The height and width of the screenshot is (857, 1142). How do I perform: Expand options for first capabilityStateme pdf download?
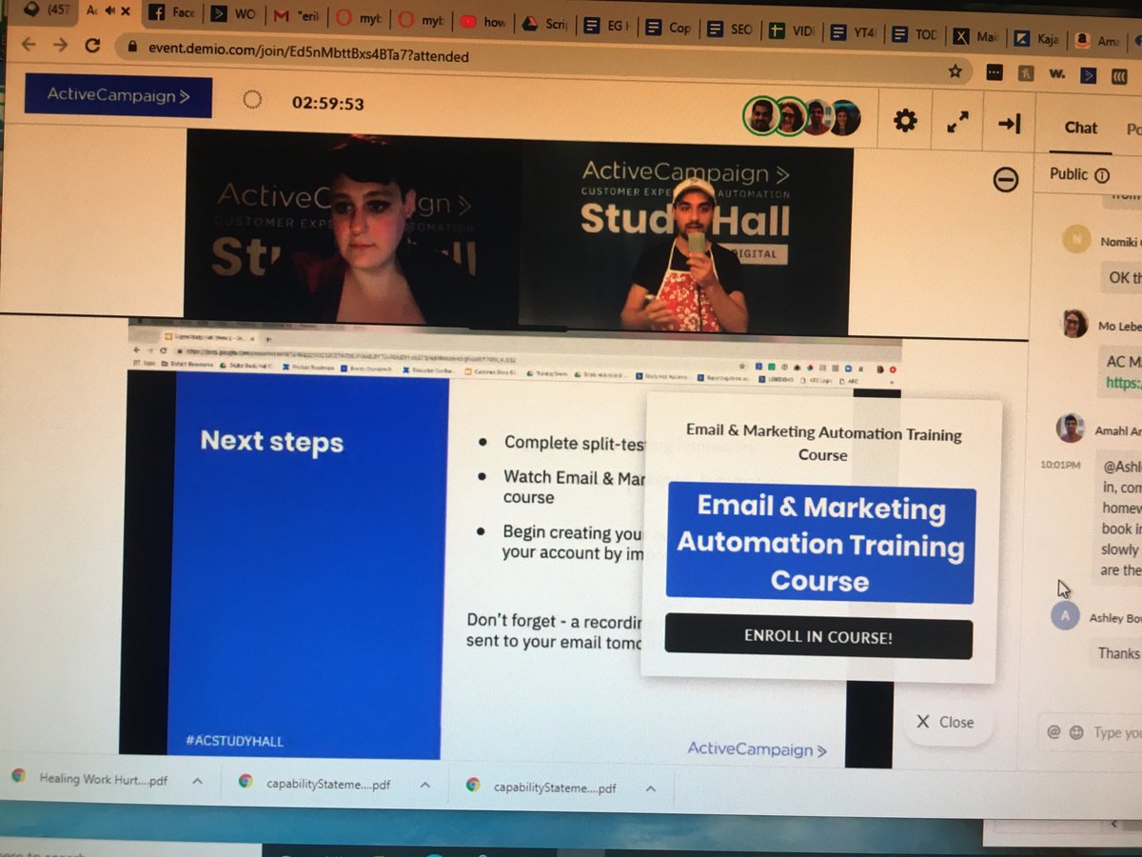click(x=425, y=785)
